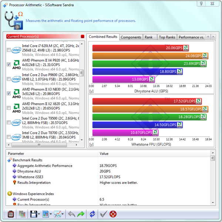The height and width of the screenshot is (222, 222).
Task: Click the results table scroll up arrow
Action: pos(213,153)
